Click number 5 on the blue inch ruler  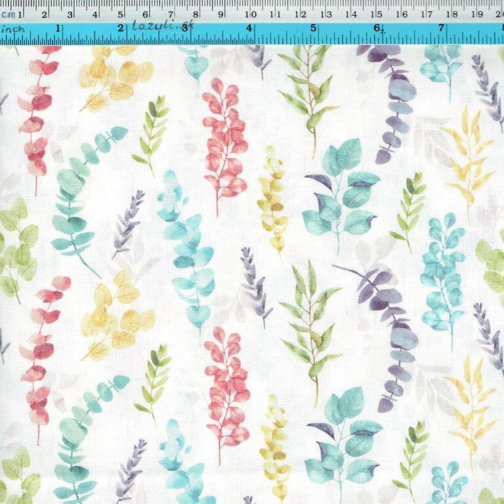click(x=314, y=28)
